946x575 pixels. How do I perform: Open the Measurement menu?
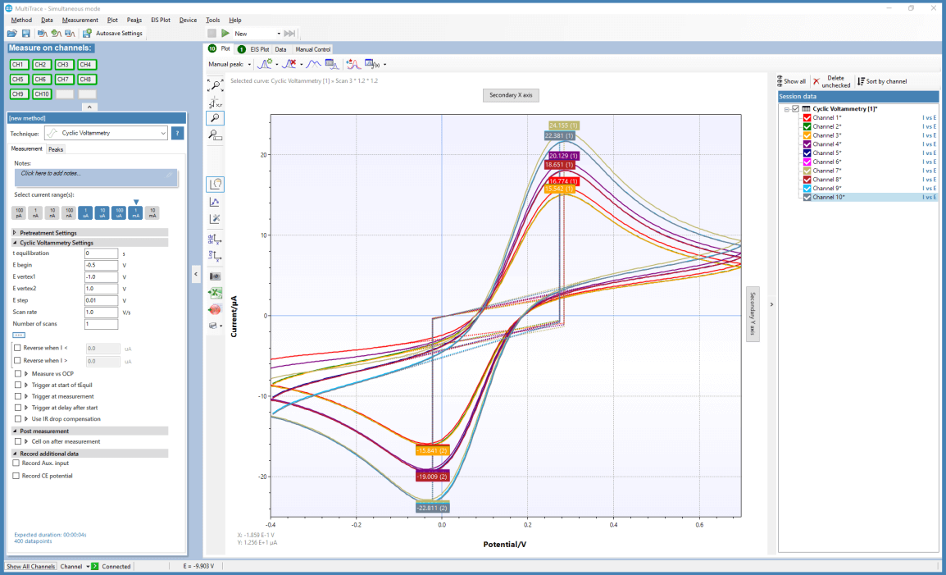tap(80, 20)
